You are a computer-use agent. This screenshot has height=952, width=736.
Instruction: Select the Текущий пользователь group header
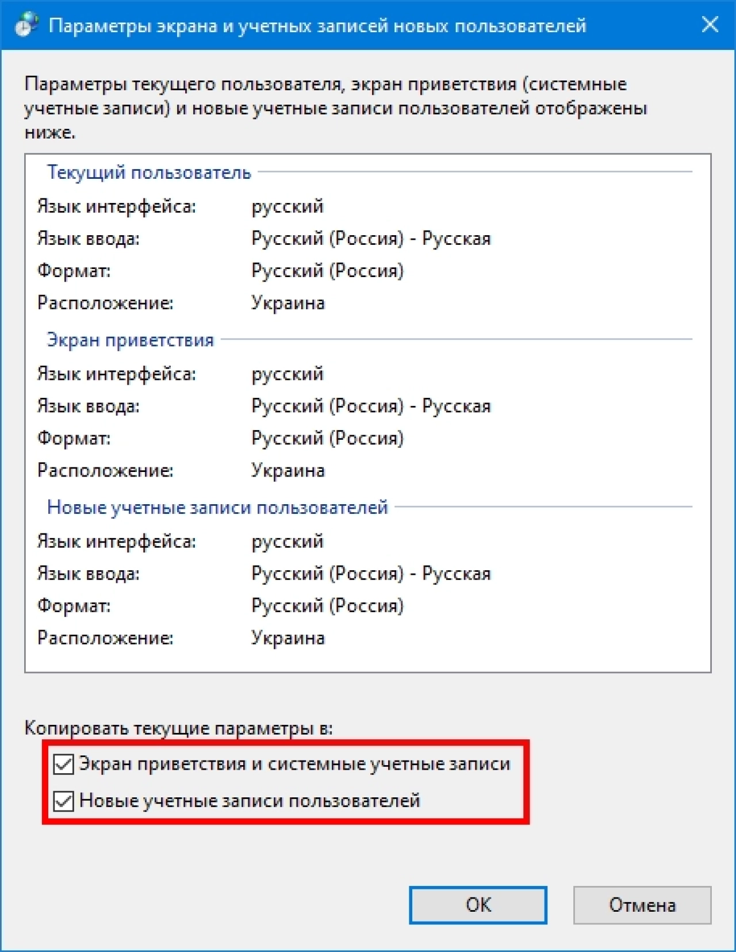149,172
